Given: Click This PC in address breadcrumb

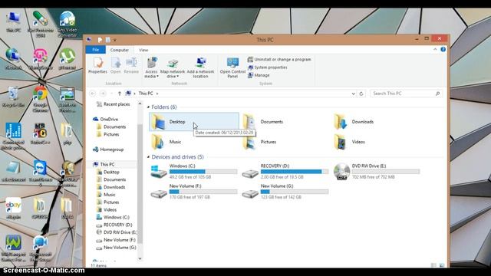Looking at the screenshot, I should 146,94.
